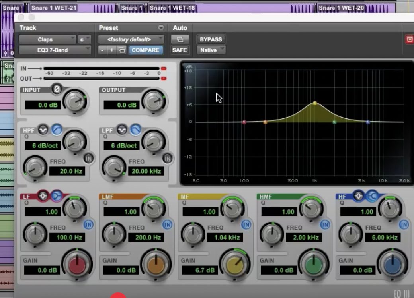Screen dimensions: 414x298
Task: Click the HPF frequency knob
Action: [35, 168]
